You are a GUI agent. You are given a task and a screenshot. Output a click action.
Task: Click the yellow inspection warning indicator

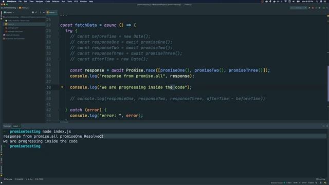[x=328, y=16]
